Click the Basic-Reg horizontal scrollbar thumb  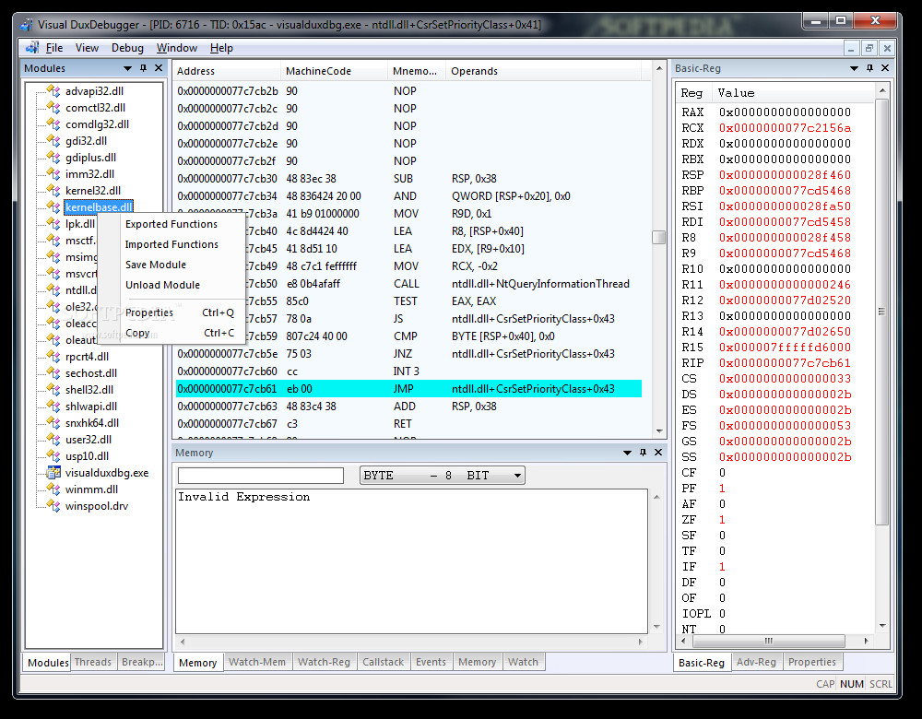(769, 641)
